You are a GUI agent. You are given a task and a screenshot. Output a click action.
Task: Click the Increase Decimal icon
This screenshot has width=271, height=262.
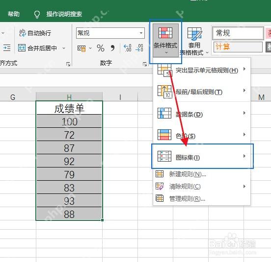click(x=128, y=48)
